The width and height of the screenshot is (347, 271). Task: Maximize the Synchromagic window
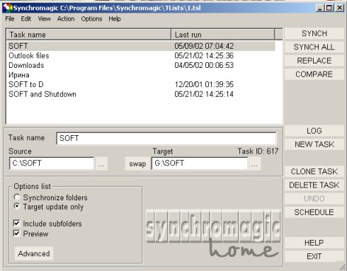point(329,8)
